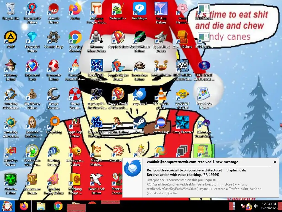The width and height of the screenshot is (282, 212).
Task: Read sender name Stephen Celis in notification
Action: tap(236, 170)
